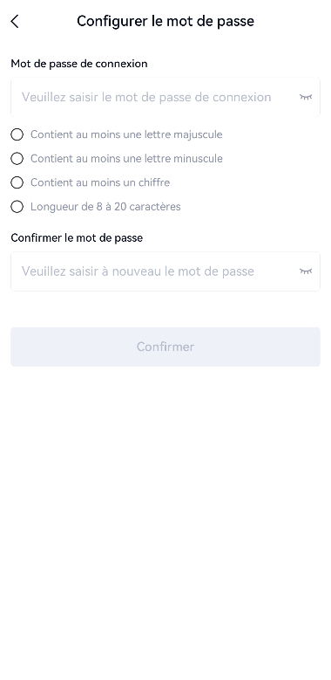331x680 pixels.
Task: Select the 'Contient au moins un chiffre' text
Action: pos(100,182)
